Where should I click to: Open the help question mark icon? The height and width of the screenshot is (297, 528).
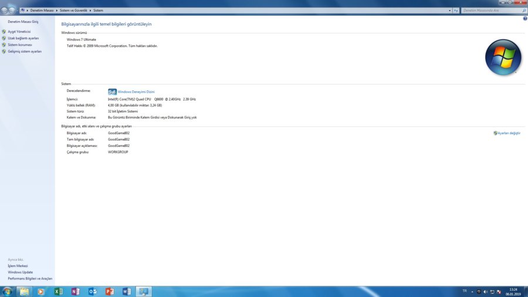tap(525, 19)
